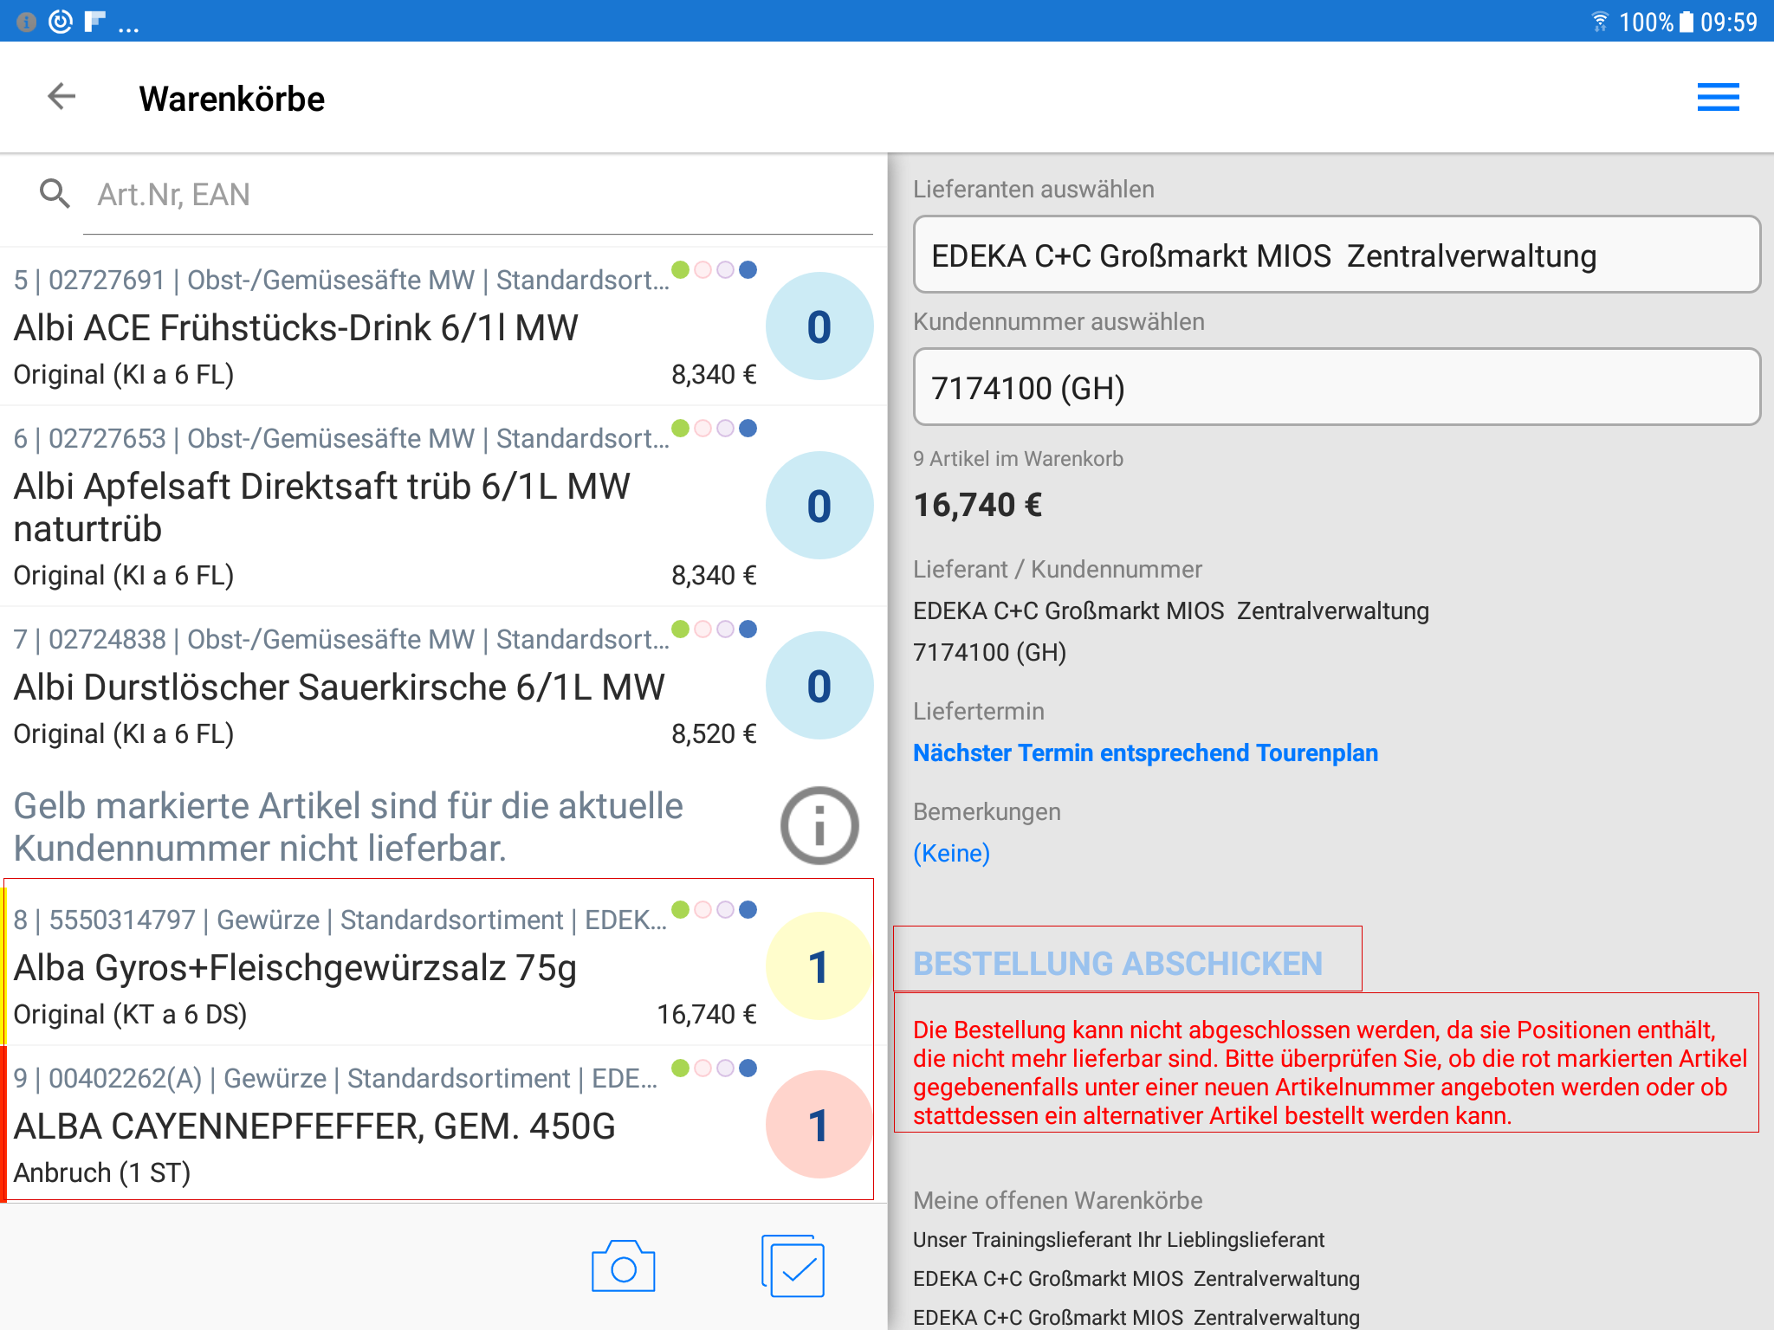Viewport: 1774px width, 1330px height.
Task: Tap the back arrow icon
Action: click(x=62, y=96)
